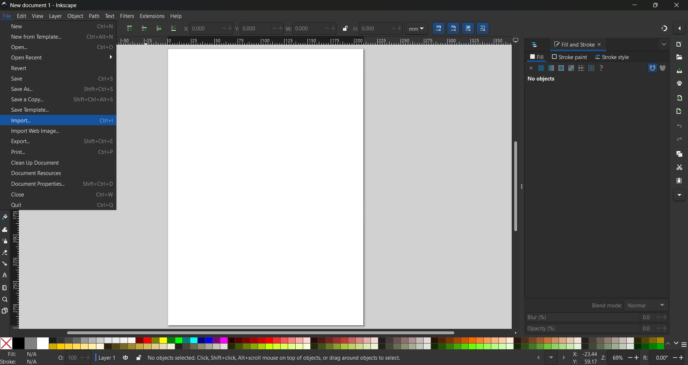Select the Measure tool
This screenshot has width=688, height=365.
coord(5,288)
